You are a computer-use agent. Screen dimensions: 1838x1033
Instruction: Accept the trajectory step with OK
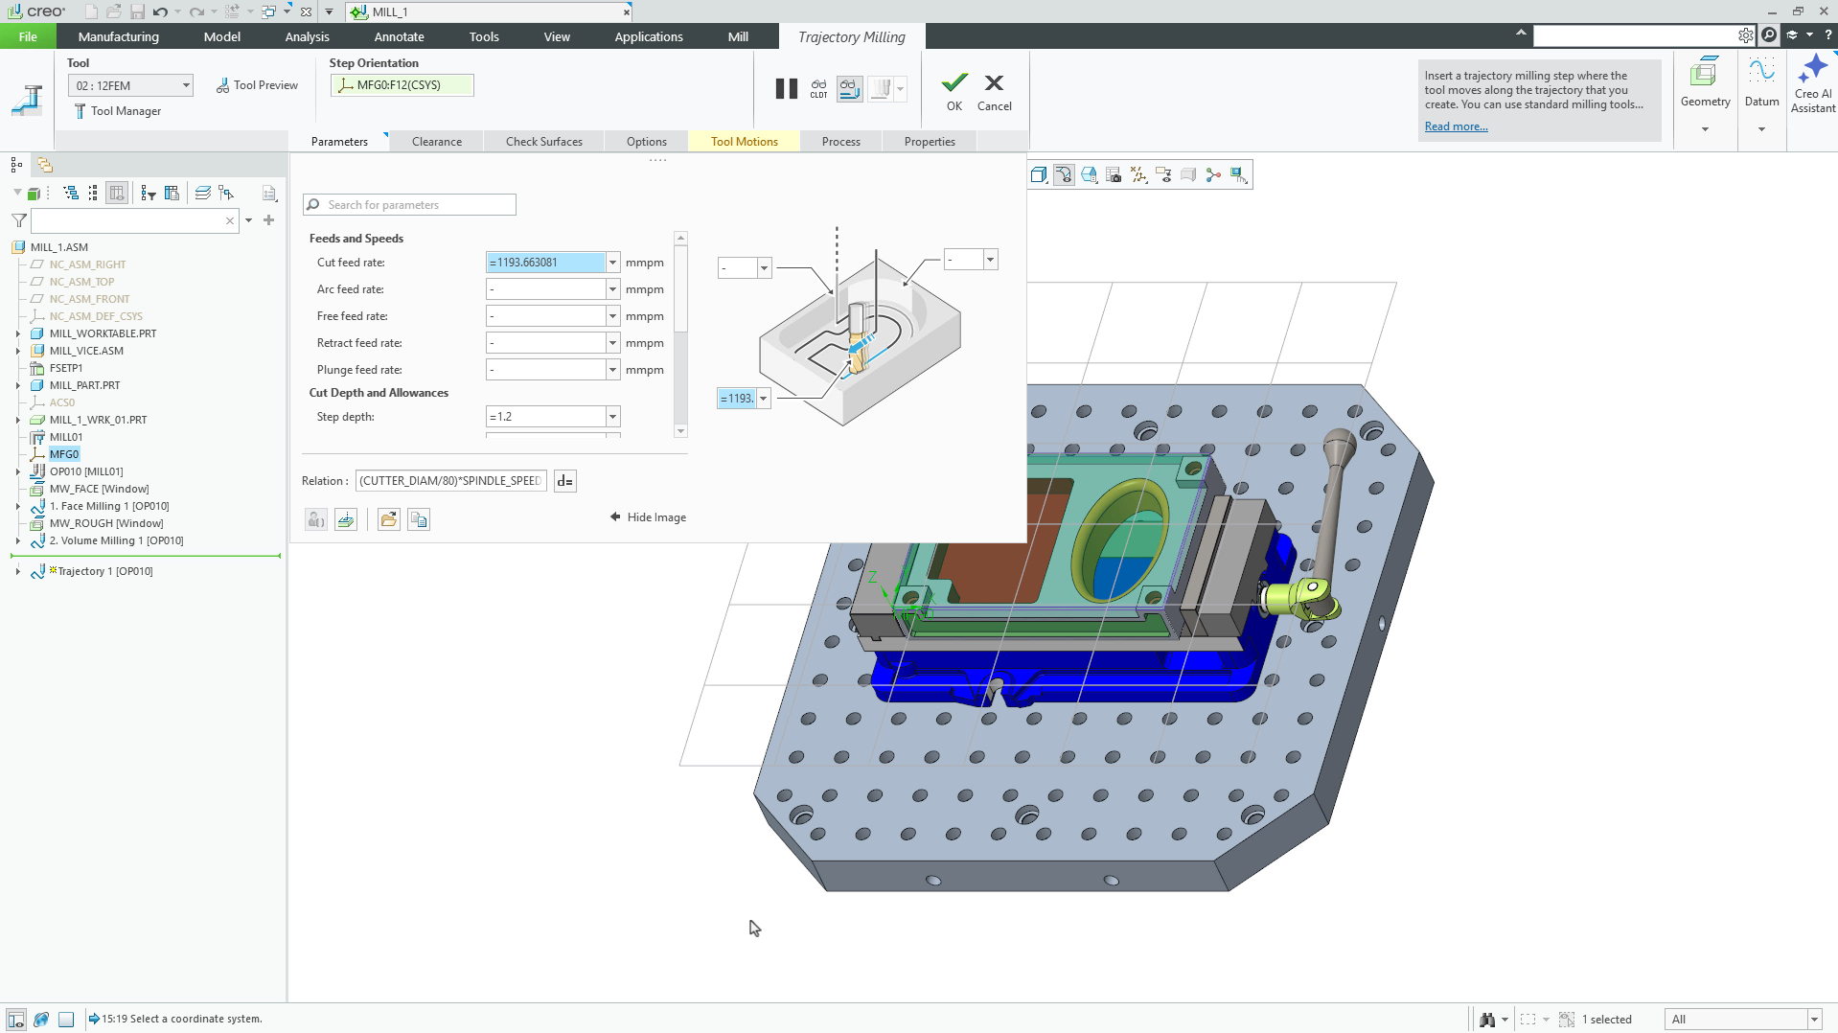(954, 92)
